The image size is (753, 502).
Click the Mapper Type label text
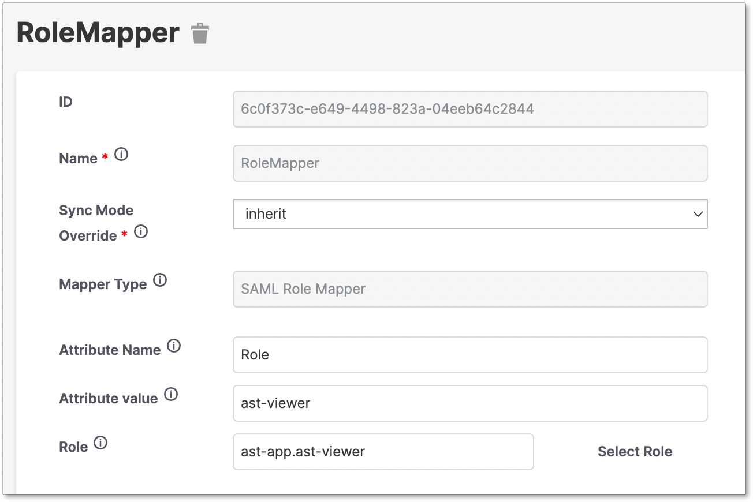tap(103, 284)
